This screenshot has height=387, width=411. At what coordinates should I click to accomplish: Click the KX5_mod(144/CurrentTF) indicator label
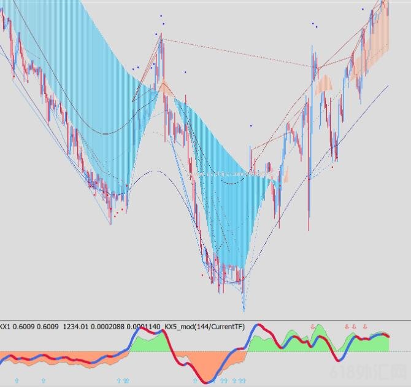click(x=204, y=327)
